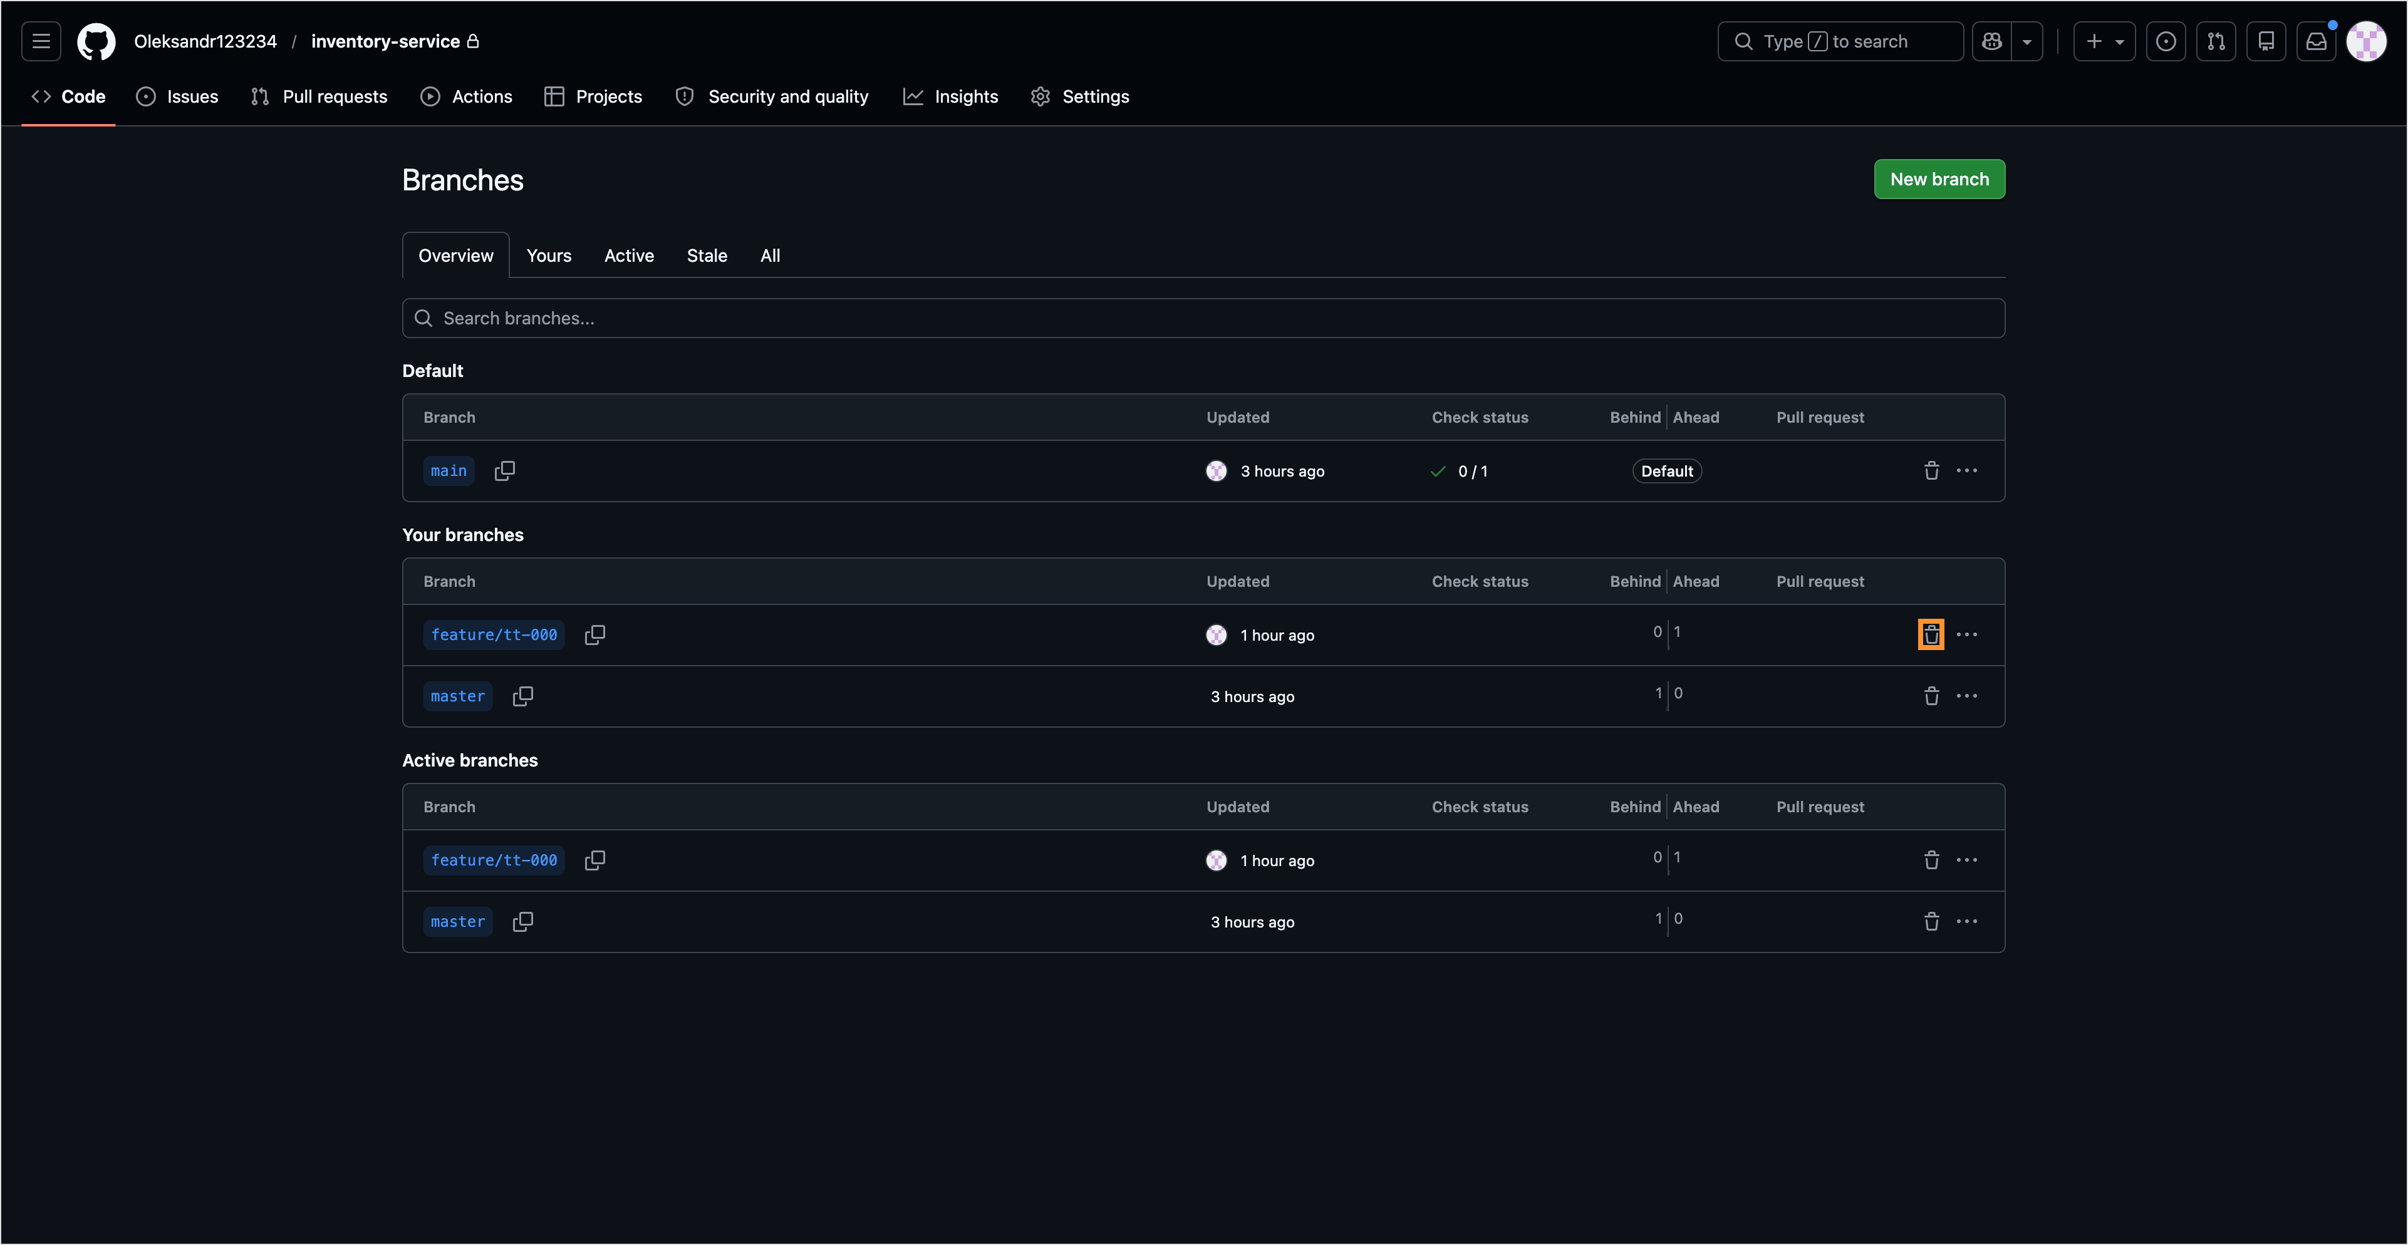Click the trash icon on main row
Screen dimensions: 2408x1245
(x=1932, y=471)
